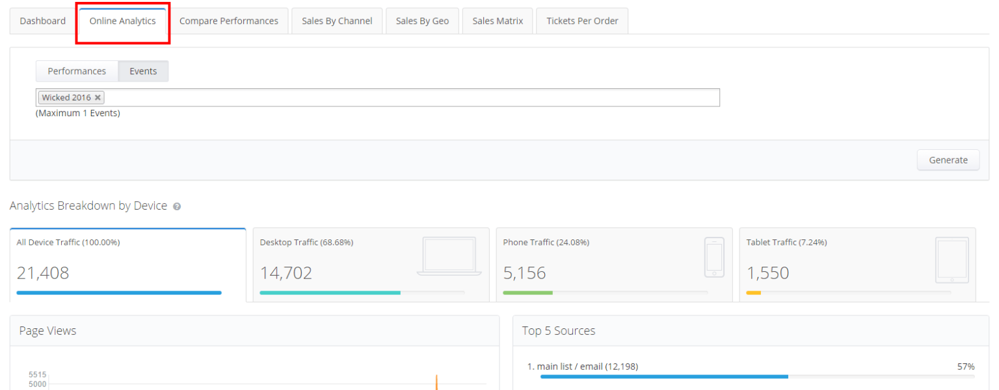This screenshot has width=999, height=390.
Task: Click the Generate button
Action: click(948, 160)
